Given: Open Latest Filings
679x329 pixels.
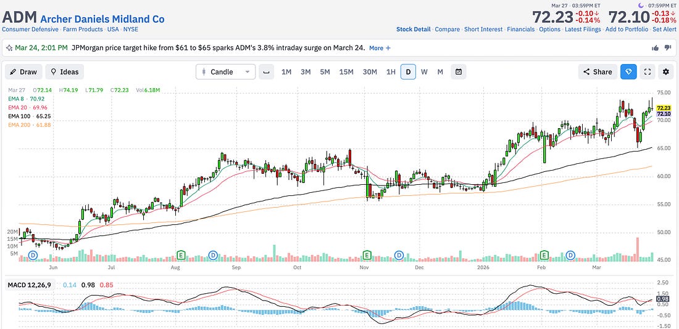Looking at the screenshot, I should coord(583,30).
